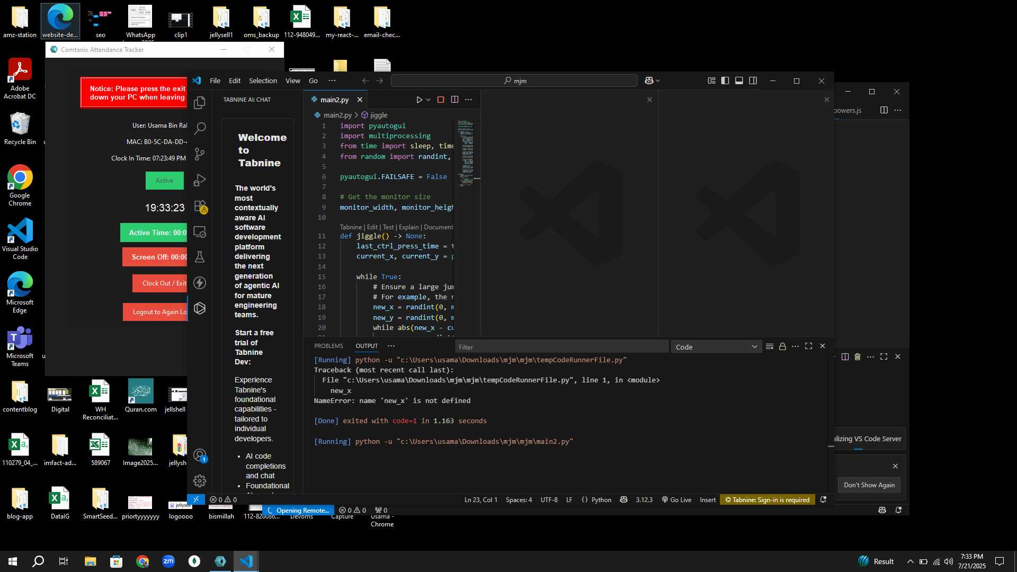Run the Python file with play button

[x=419, y=100]
